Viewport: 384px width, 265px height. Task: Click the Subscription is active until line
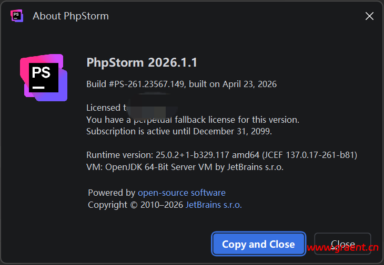[179, 131]
